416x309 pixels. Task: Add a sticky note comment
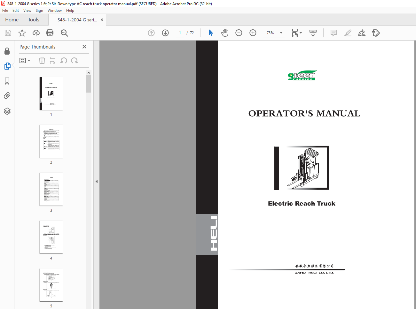[334, 33]
